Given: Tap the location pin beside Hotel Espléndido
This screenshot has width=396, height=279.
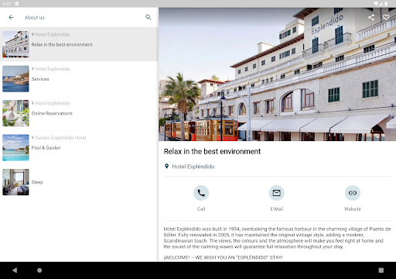Looking at the screenshot, I should tap(167, 167).
